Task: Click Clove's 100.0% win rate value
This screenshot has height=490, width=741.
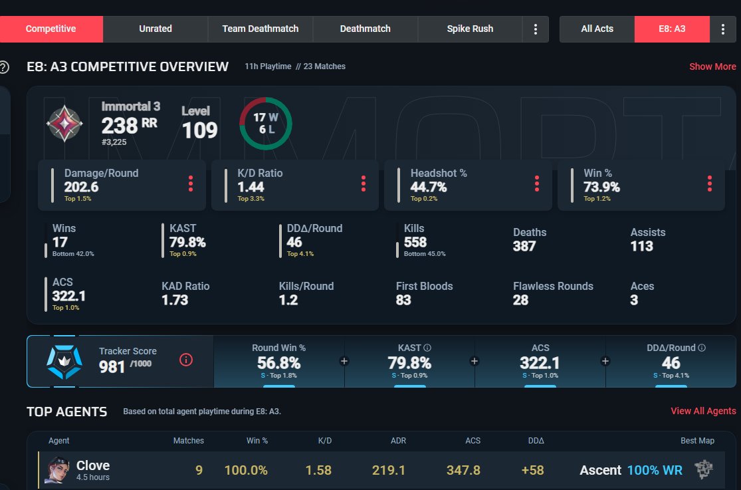Action: click(246, 470)
